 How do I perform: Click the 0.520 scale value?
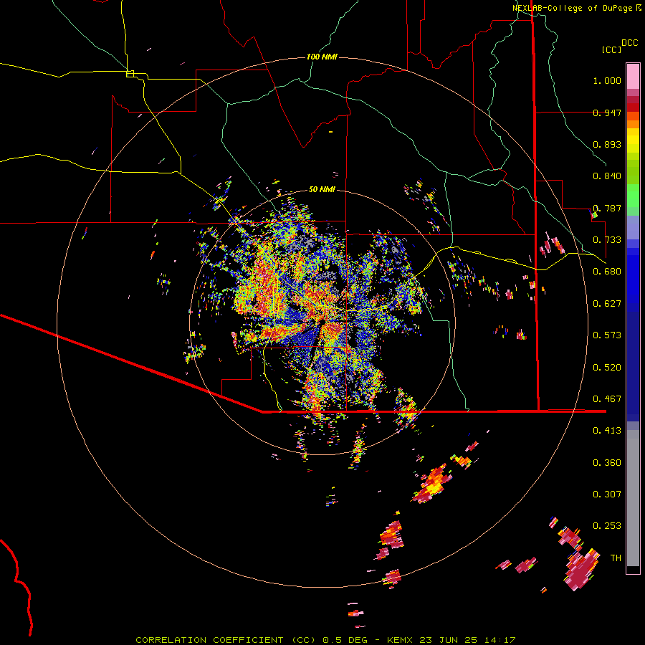(607, 368)
